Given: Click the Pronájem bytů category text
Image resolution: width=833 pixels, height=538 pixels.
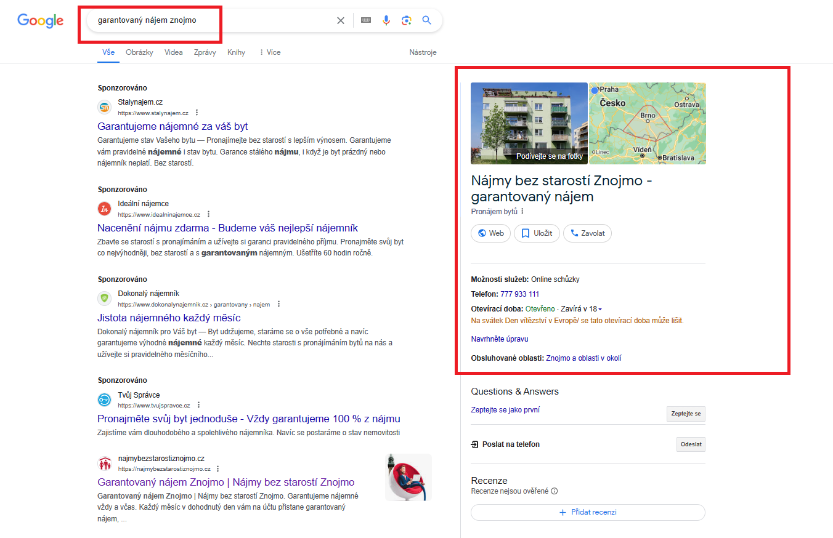Looking at the screenshot, I should coord(494,211).
